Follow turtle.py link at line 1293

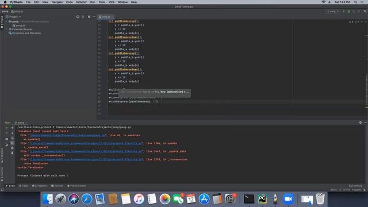point(86,159)
